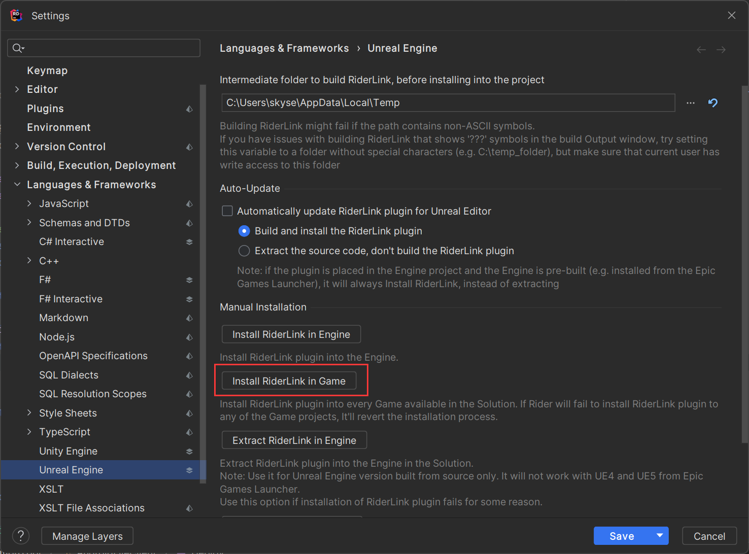Close the Settings dialog window

point(732,15)
